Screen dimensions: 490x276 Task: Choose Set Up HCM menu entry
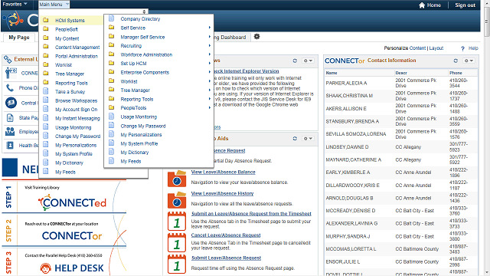(x=133, y=64)
